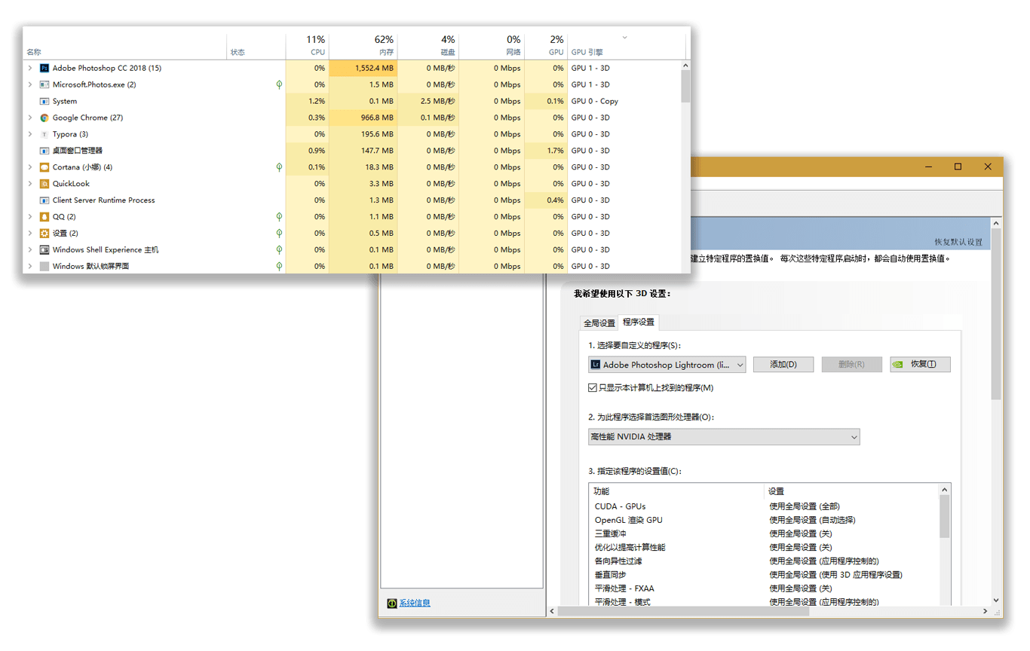
Task: Click the 添加(D) button
Action: (x=783, y=365)
